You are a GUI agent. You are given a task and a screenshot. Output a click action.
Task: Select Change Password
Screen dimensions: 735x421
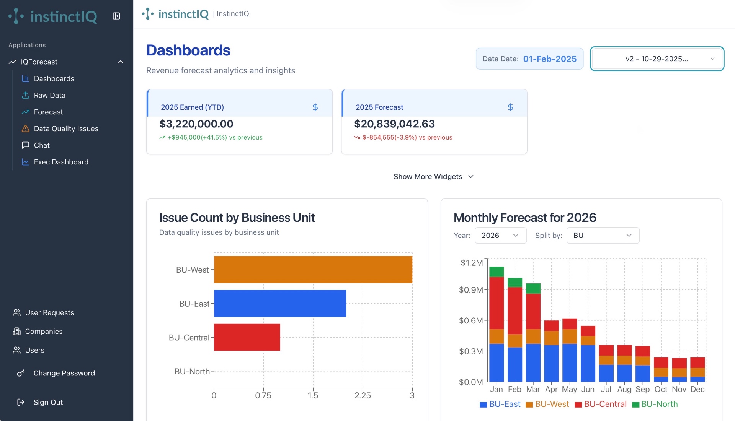click(x=64, y=373)
